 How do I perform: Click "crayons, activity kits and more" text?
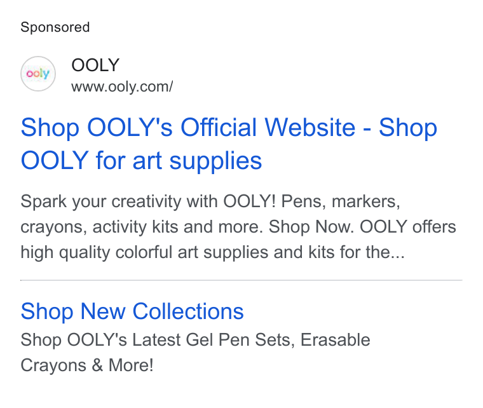pyautogui.click(x=142, y=228)
